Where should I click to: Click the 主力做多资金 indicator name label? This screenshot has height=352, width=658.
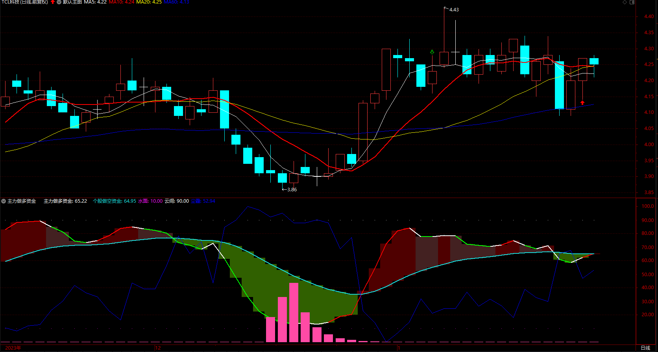[22, 201]
